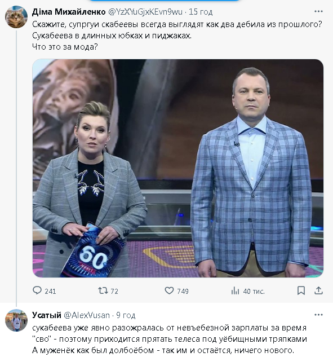Bookmark the tweet by Діма Михайленко
The width and height of the screenshot is (333, 357).
click(x=301, y=291)
